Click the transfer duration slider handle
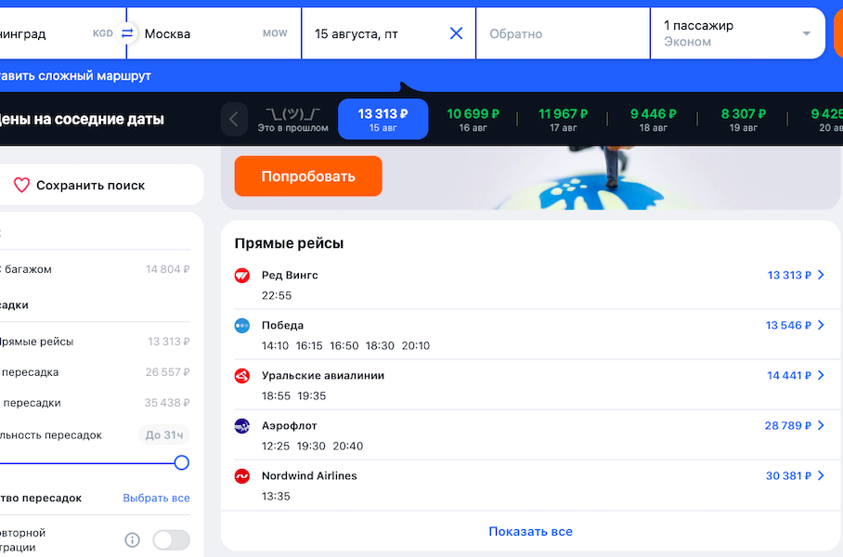 click(x=182, y=462)
